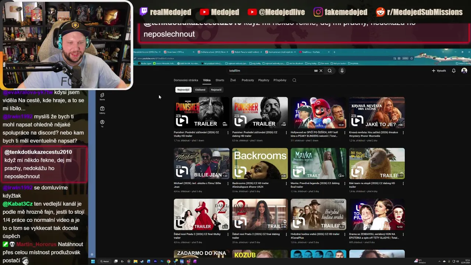Open the Windows Start menu
Image resolution: width=471 pixels, height=265 pixels.
93,261
